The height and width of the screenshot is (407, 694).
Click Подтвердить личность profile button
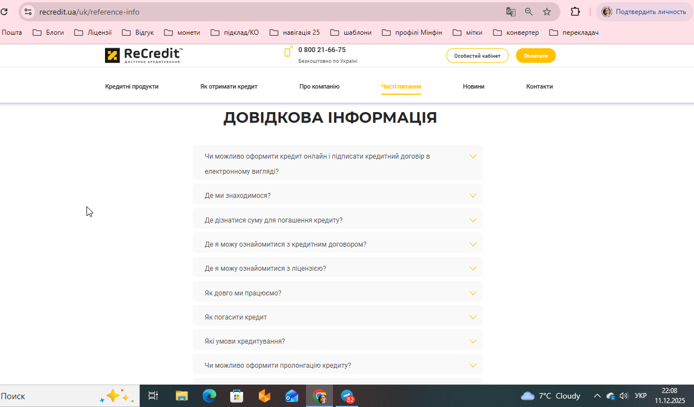[x=645, y=12]
